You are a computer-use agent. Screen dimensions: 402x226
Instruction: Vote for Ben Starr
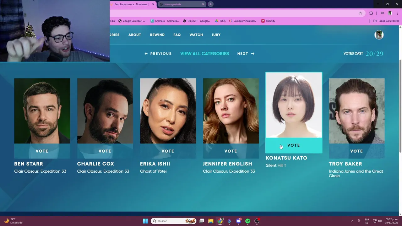(42, 151)
